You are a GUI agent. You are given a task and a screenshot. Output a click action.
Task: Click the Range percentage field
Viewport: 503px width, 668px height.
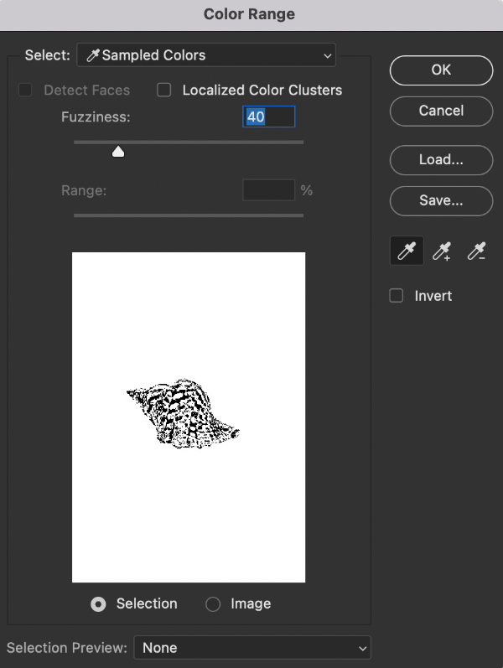pos(268,190)
